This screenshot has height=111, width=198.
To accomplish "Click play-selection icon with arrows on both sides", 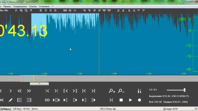I will click(x=56, y=100).
